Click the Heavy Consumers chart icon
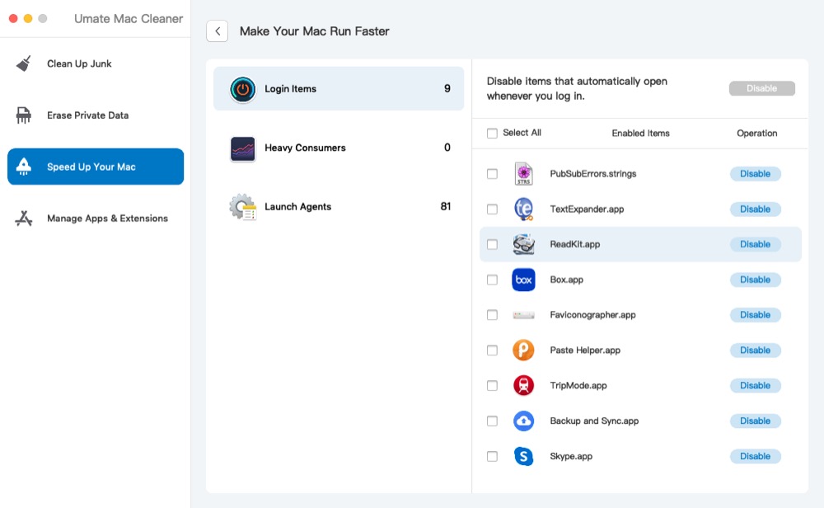The width and height of the screenshot is (824, 508). coord(242,148)
